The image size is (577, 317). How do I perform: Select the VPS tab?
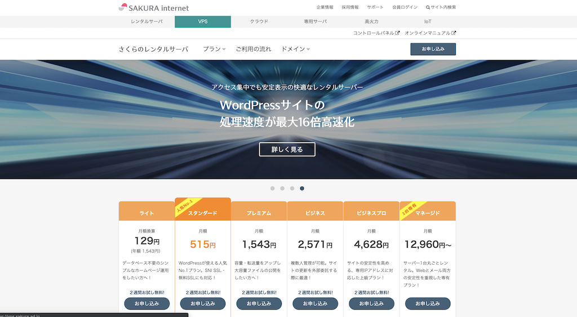(203, 22)
